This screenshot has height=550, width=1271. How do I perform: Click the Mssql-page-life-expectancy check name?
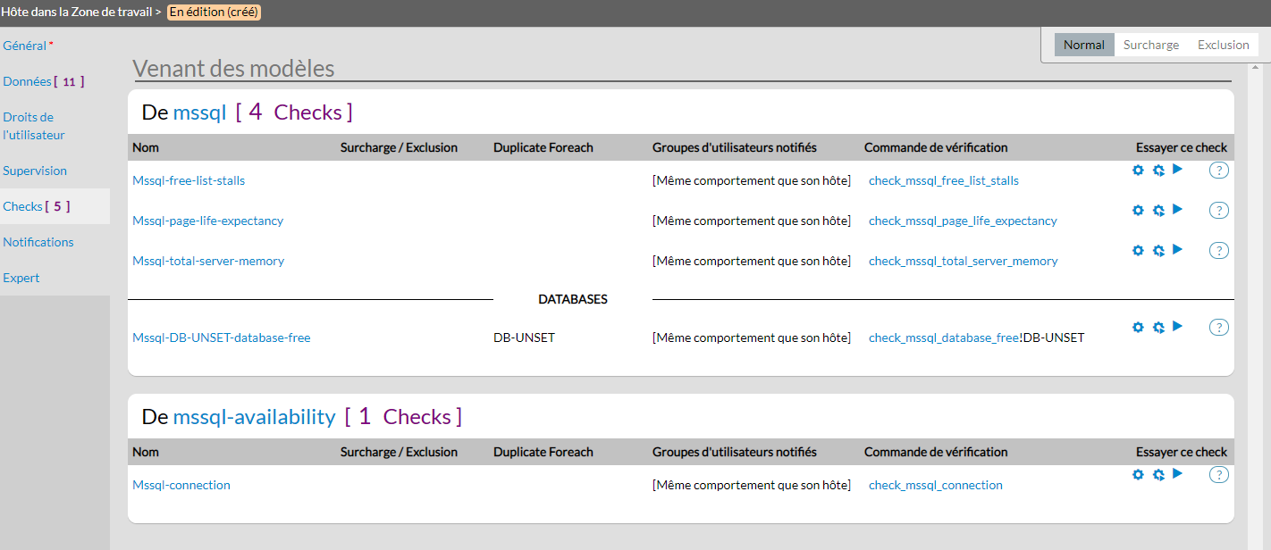(207, 221)
